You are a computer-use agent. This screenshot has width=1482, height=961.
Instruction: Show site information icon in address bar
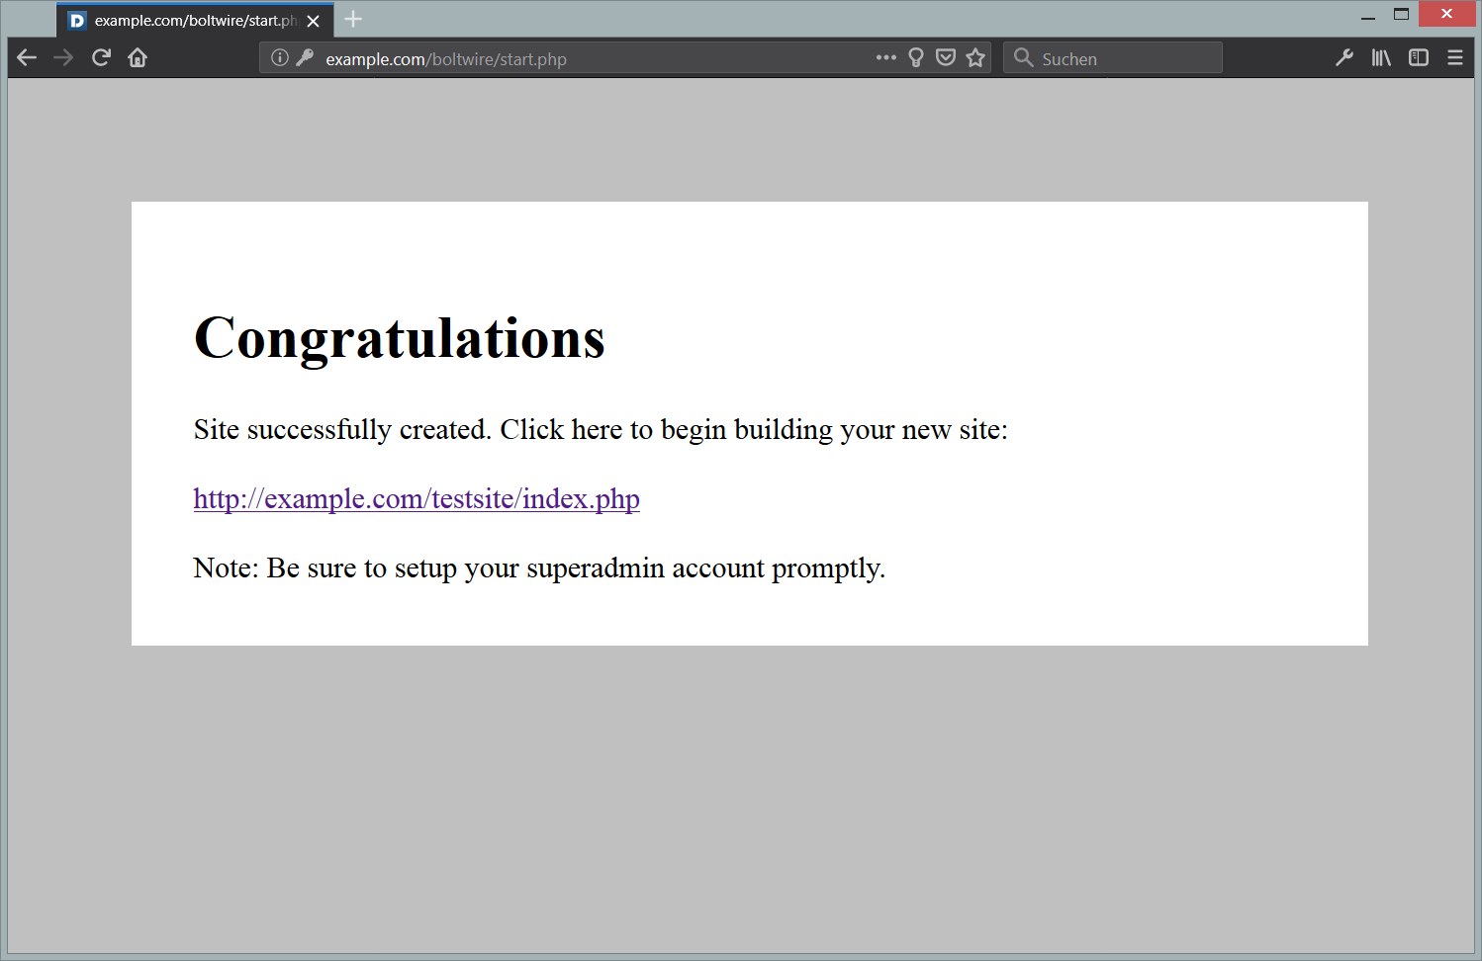click(x=280, y=57)
